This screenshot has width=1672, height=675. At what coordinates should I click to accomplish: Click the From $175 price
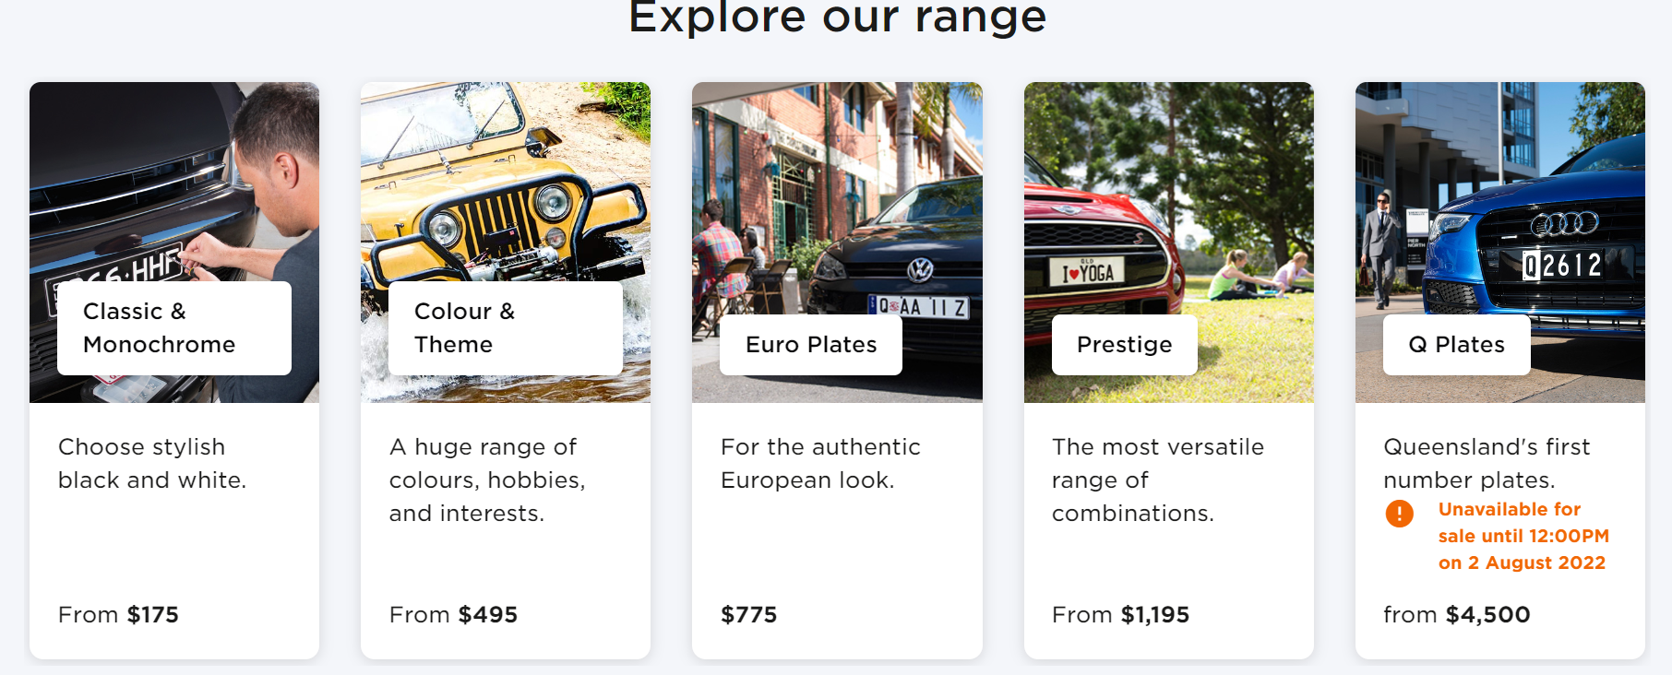[118, 615]
